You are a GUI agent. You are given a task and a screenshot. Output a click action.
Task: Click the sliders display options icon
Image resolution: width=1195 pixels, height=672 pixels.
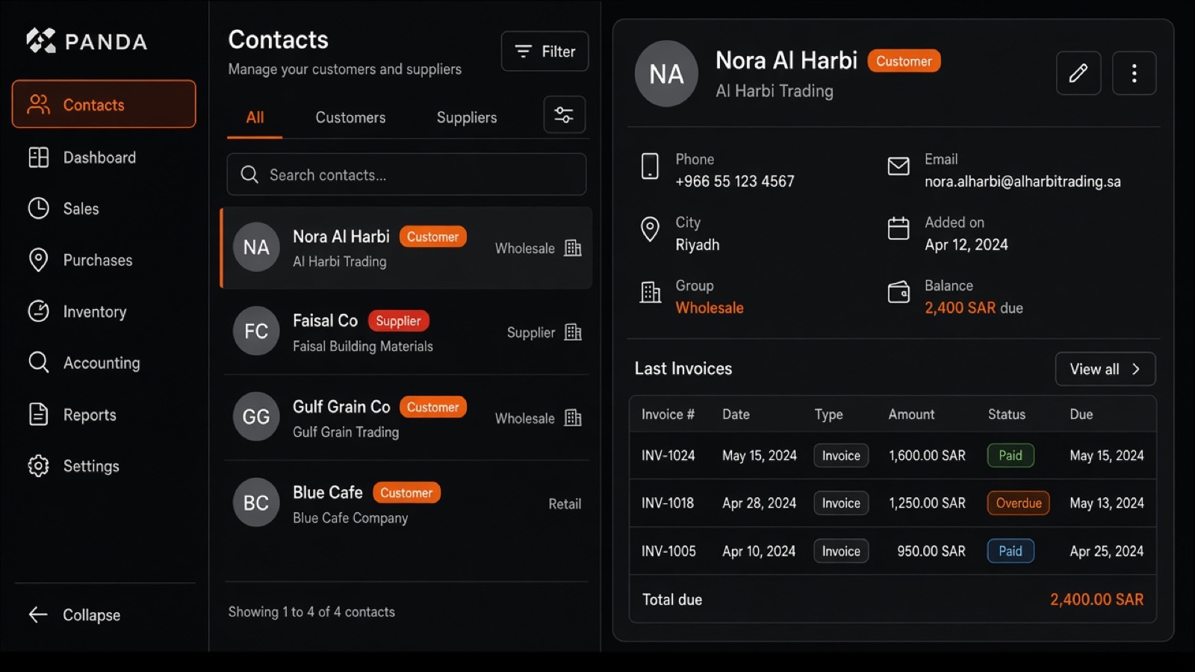[564, 115]
